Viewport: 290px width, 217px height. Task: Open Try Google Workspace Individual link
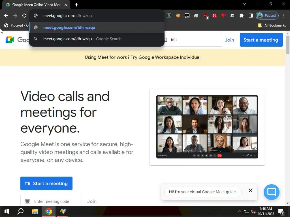(x=165, y=57)
